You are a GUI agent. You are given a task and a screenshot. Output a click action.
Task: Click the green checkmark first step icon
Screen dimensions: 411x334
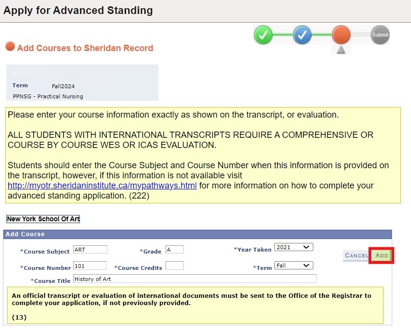coord(263,35)
